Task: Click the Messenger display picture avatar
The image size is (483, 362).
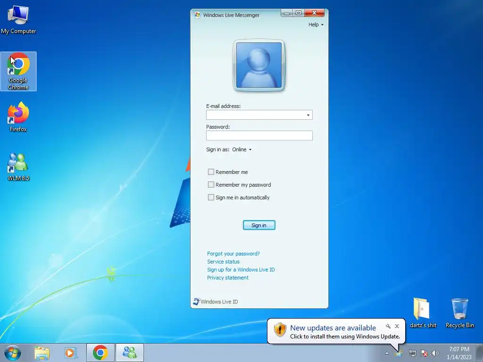Action: click(259, 65)
